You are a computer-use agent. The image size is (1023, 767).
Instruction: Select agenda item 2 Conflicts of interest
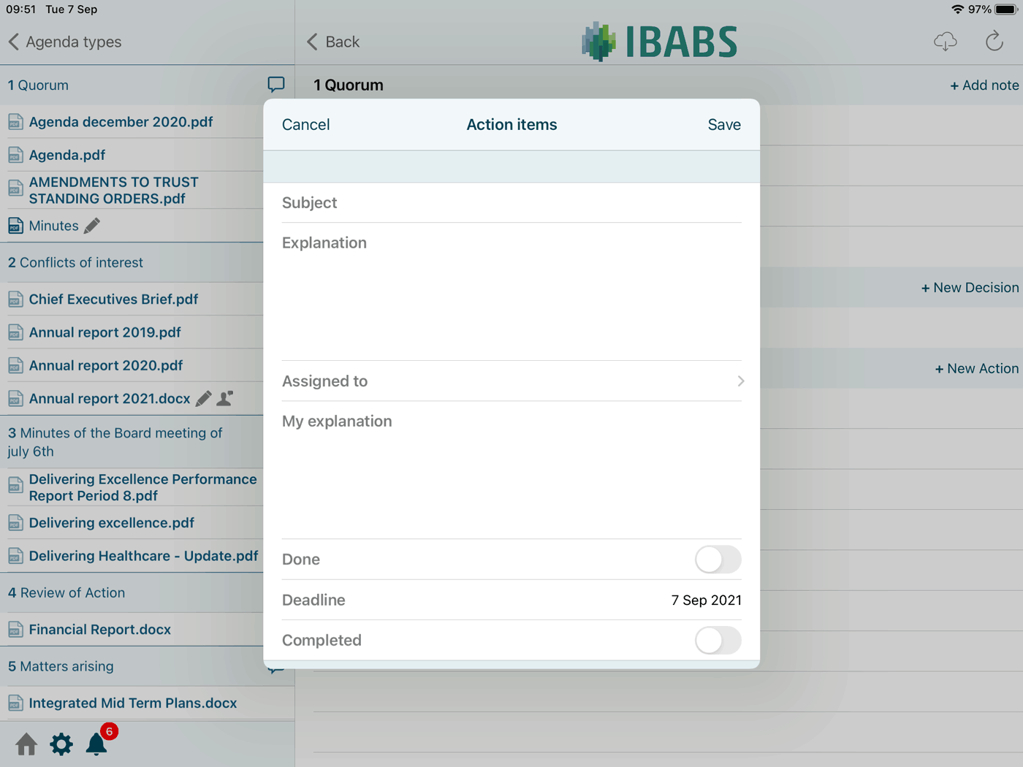75,262
